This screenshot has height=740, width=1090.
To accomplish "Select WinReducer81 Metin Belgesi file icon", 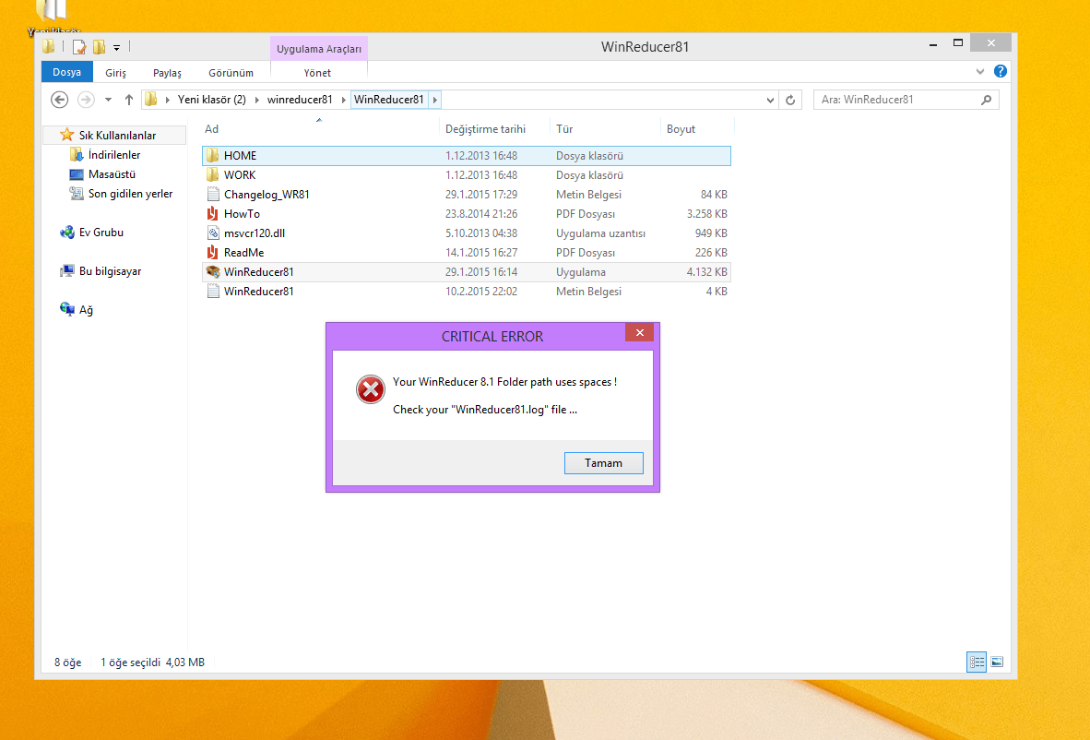I will [213, 292].
